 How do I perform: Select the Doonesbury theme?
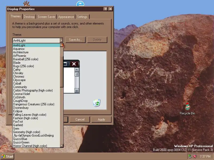click(36, 108)
